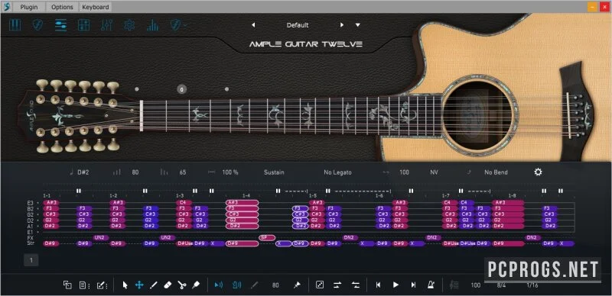Toggle the metronome
The height and width of the screenshot is (296, 612).
coord(431,285)
